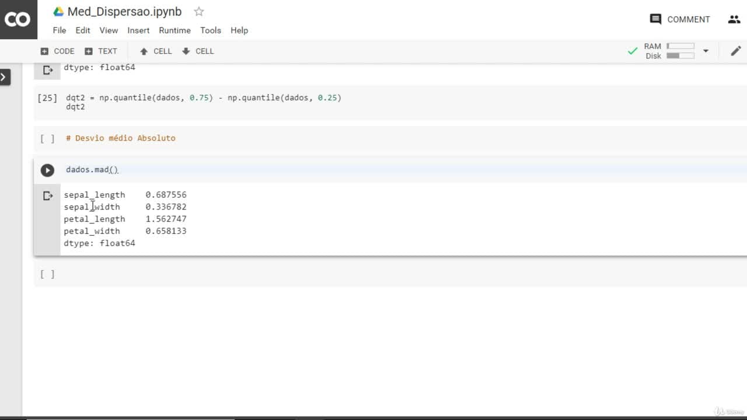Move cell down with arrow CELL button
This screenshot has width=747, height=420.
[x=198, y=51]
